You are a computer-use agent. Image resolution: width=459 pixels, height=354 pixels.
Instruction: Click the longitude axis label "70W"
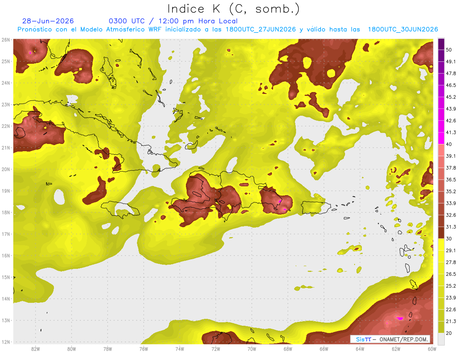tap(252, 349)
